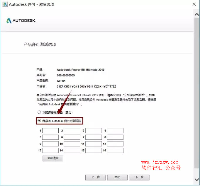Proceed with the 下一步 (Next) button
The width and height of the screenshot is (200, 186).
point(139,178)
